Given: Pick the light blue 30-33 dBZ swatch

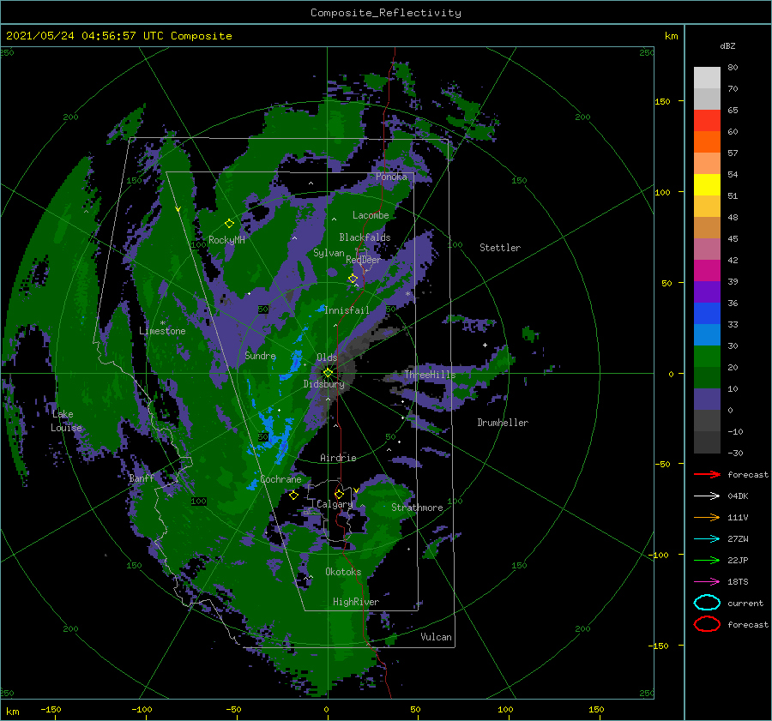Looking at the screenshot, I should tap(707, 334).
